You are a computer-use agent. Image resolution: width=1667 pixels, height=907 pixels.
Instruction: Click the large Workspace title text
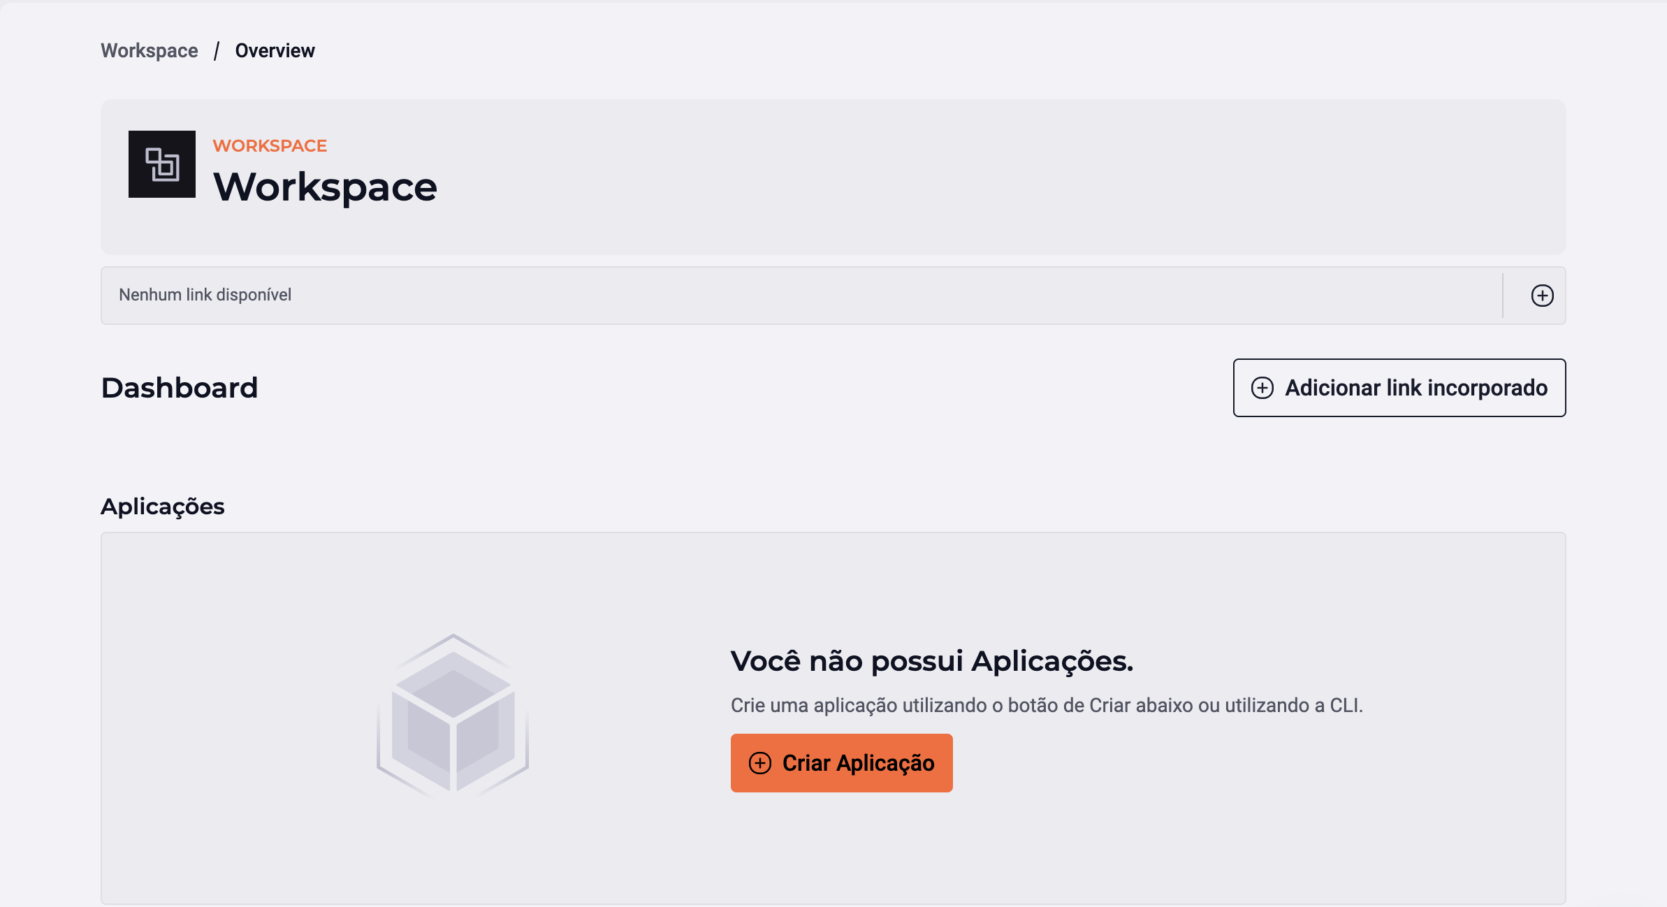pos(326,186)
